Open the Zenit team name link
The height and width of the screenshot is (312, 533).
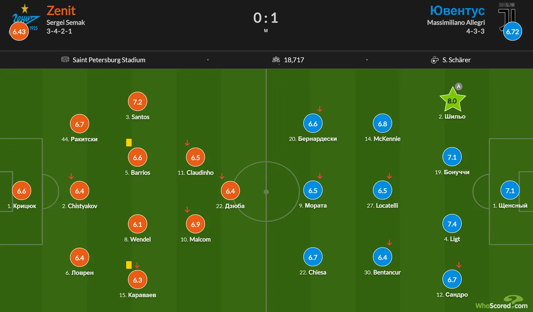coord(61,11)
